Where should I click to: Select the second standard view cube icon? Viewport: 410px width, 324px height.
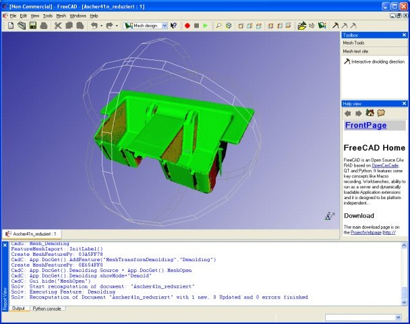point(250,26)
